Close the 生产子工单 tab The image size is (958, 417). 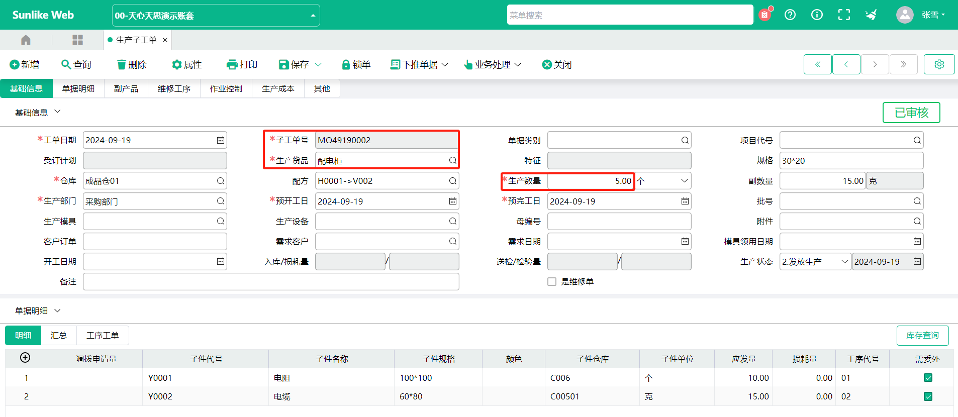[x=165, y=40]
